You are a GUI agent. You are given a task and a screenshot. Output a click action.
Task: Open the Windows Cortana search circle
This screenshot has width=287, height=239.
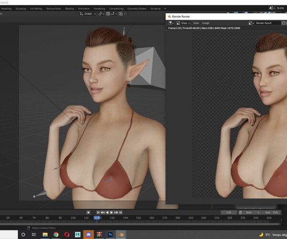(x=23, y=235)
